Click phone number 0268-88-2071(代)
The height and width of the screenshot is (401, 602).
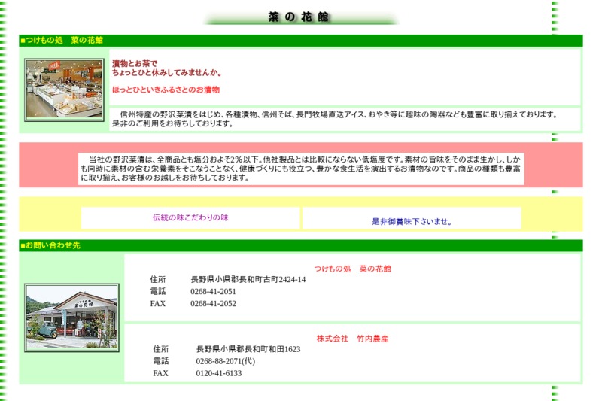[x=225, y=361]
